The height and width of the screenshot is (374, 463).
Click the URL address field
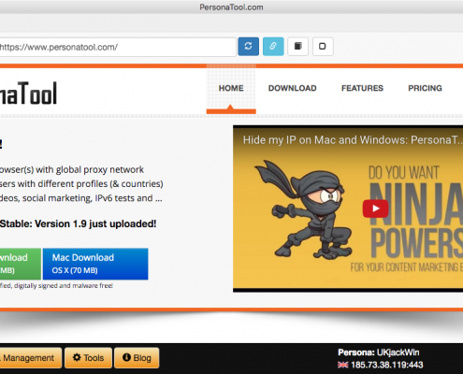118,47
